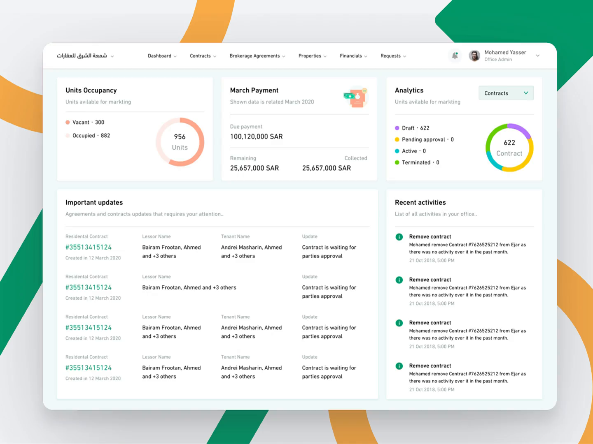Click the info icon on first Remove contract activity
Screen dimensions: 593x444
[x=399, y=237]
